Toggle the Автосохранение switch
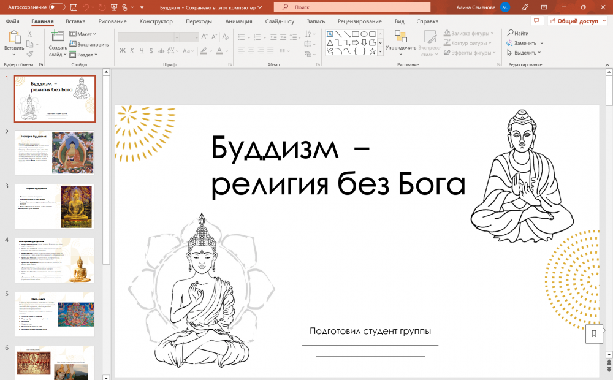This screenshot has width=613, height=380. 57,7
